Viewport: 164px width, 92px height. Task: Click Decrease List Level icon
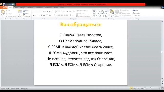(x=67, y=11)
